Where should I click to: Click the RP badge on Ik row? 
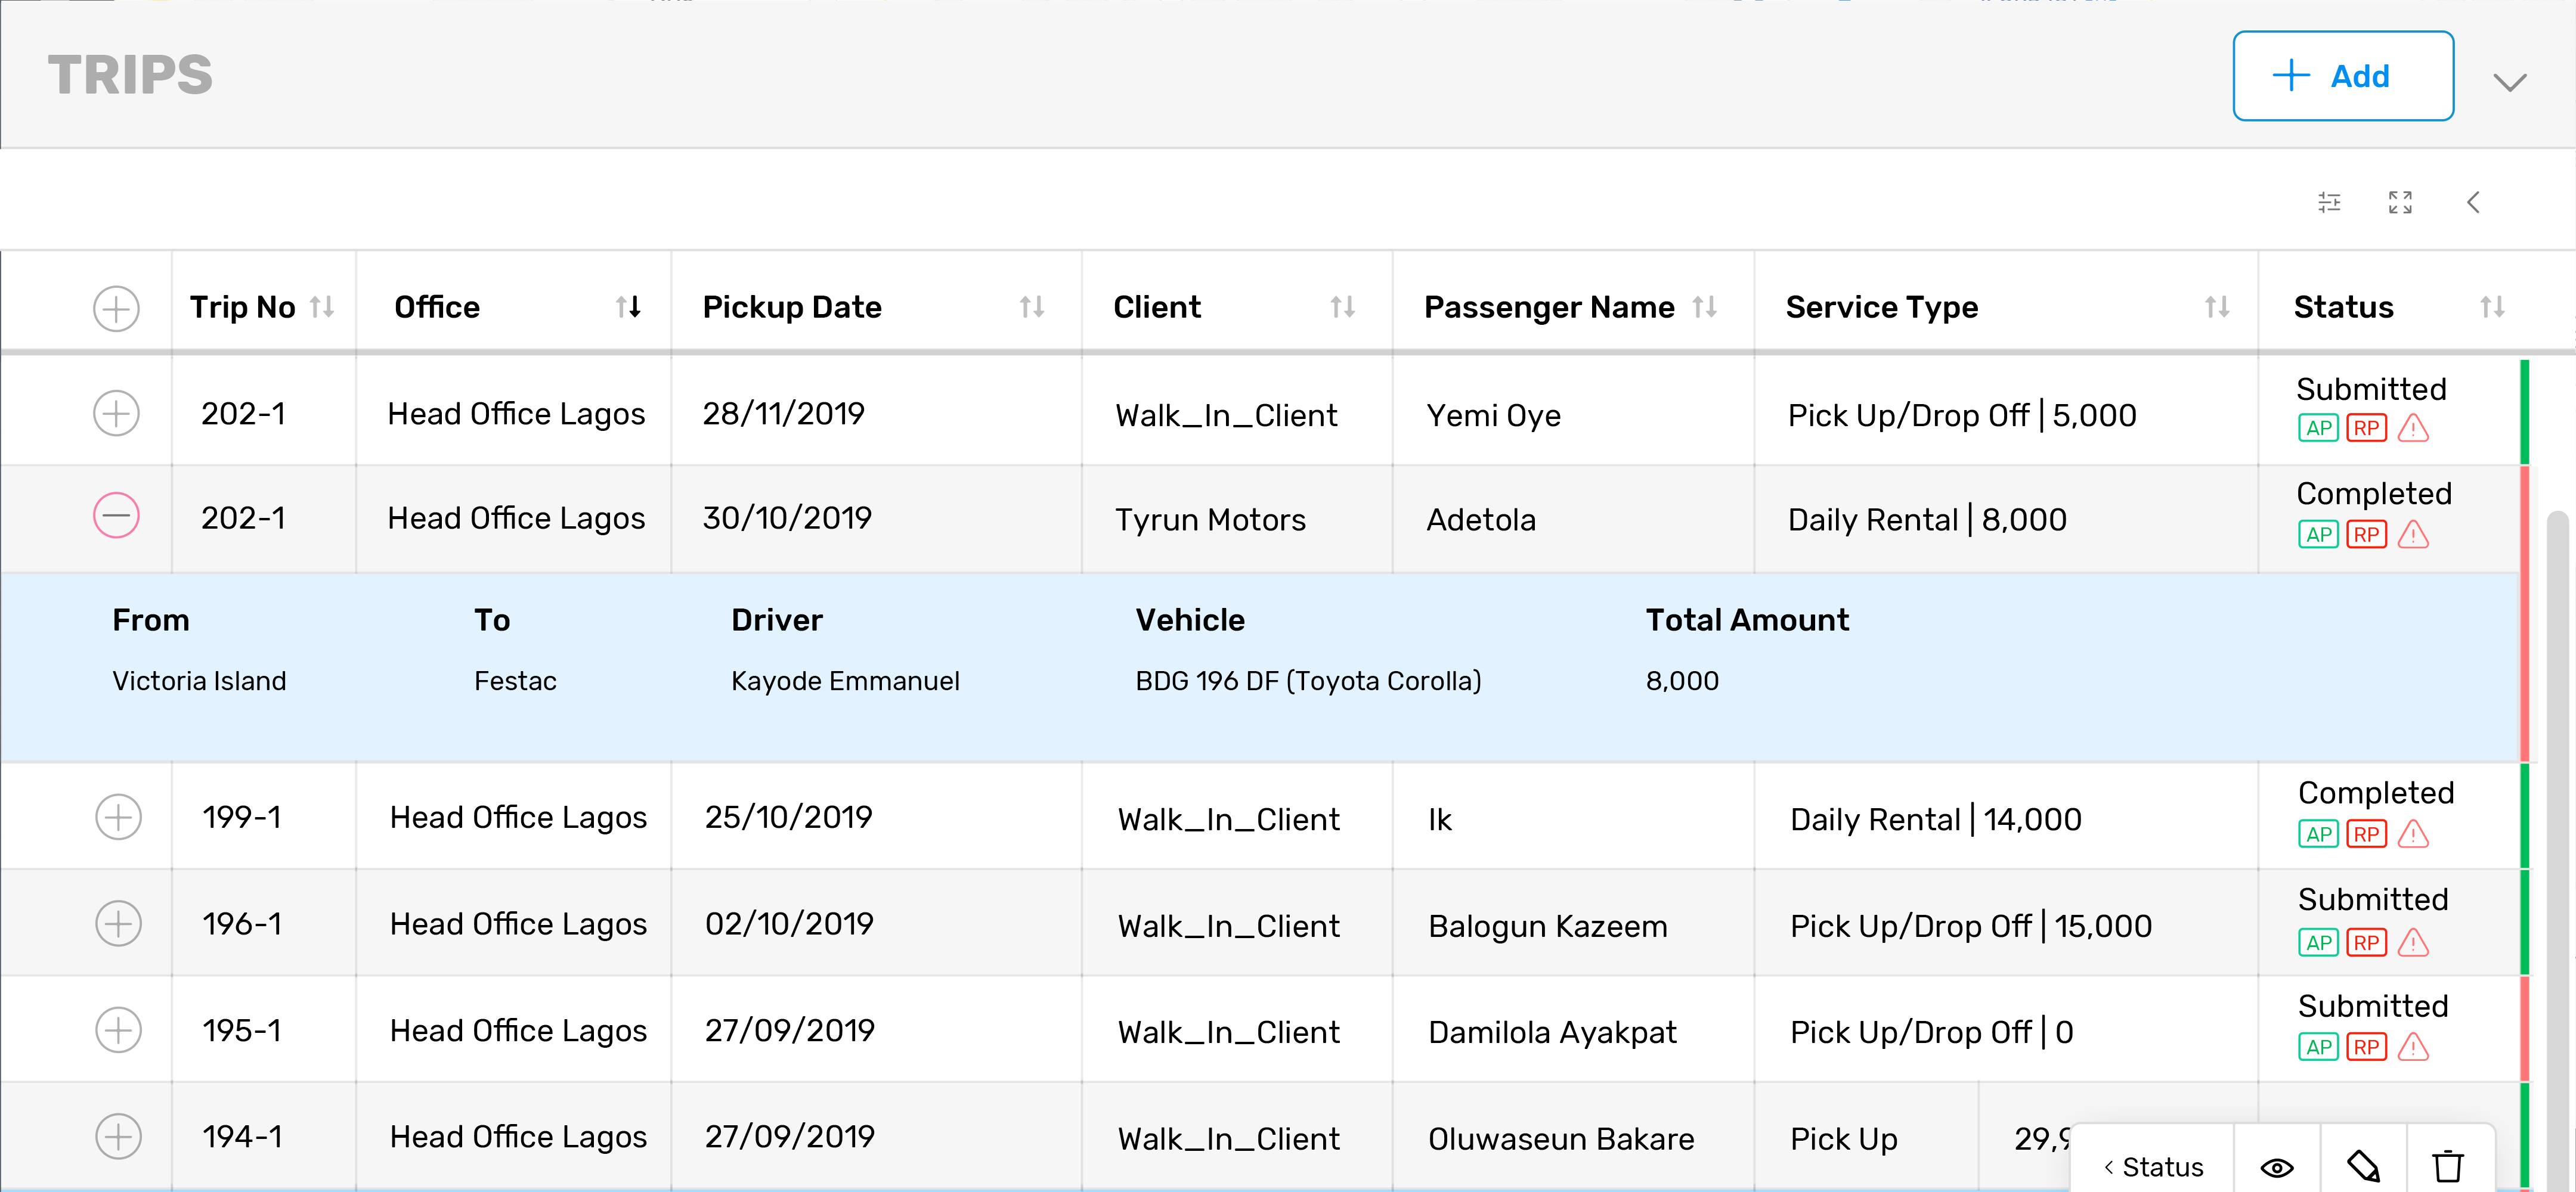point(2366,834)
